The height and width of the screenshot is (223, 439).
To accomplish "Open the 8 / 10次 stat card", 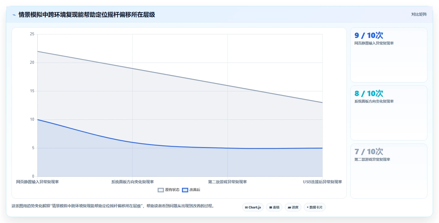I will click(x=389, y=113).
